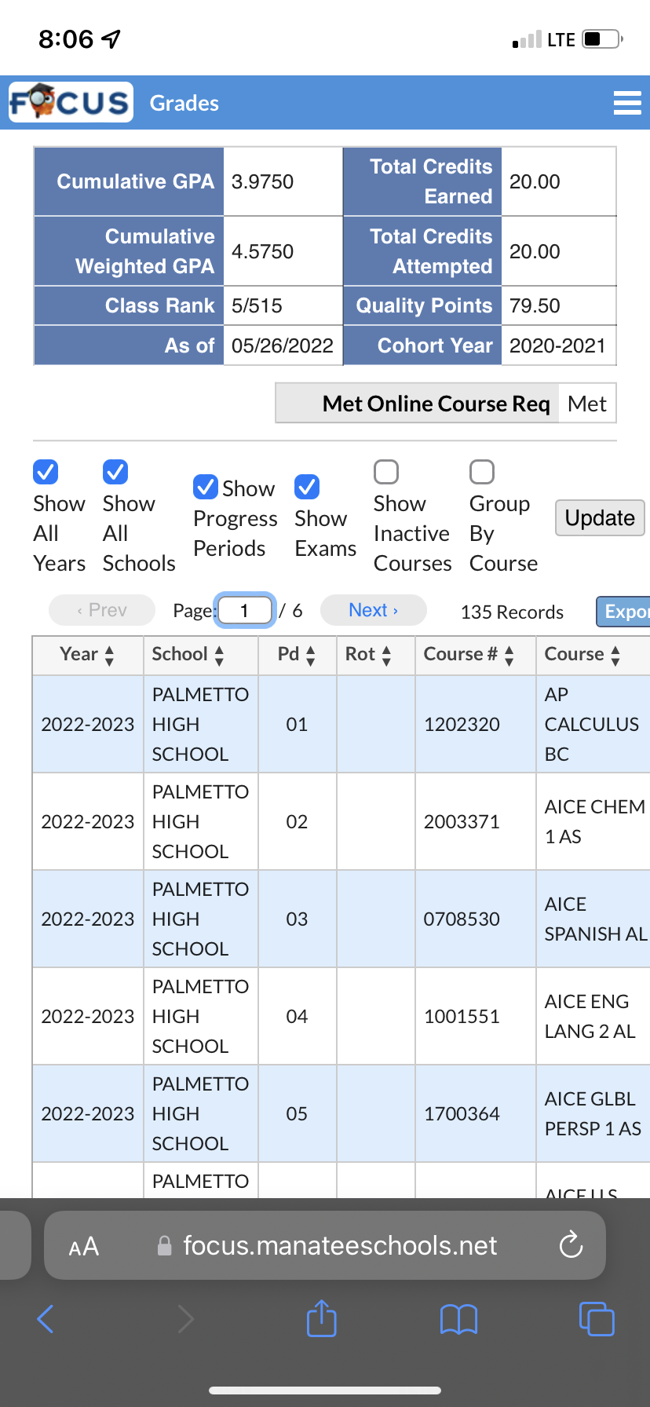Go back with Safari's back arrow
The width and height of the screenshot is (650, 1407).
tap(46, 1318)
